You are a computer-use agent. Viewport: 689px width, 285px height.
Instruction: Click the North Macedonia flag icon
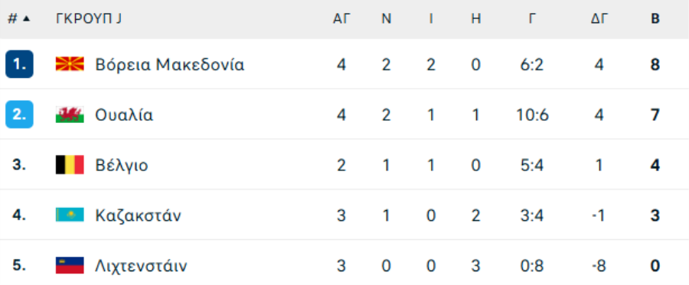click(70, 64)
